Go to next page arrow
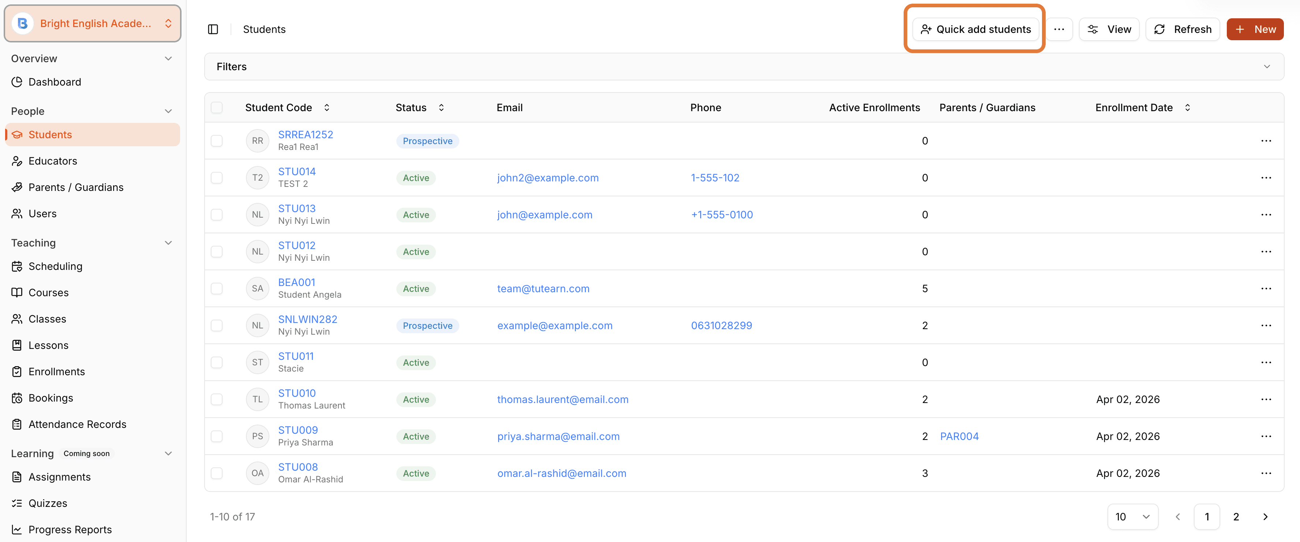This screenshot has height=542, width=1300. coord(1264,517)
